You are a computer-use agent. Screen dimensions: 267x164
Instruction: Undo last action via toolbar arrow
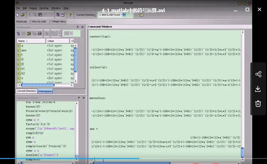46,15
